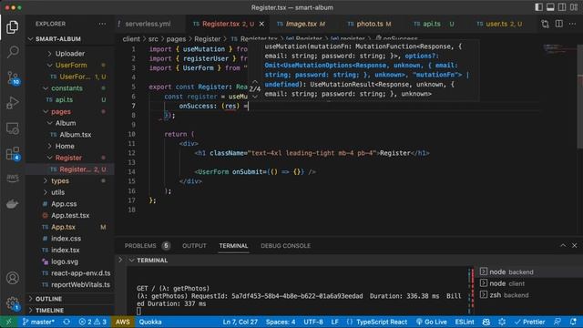
Task: Click Go Live in status bar
Action: point(431,322)
